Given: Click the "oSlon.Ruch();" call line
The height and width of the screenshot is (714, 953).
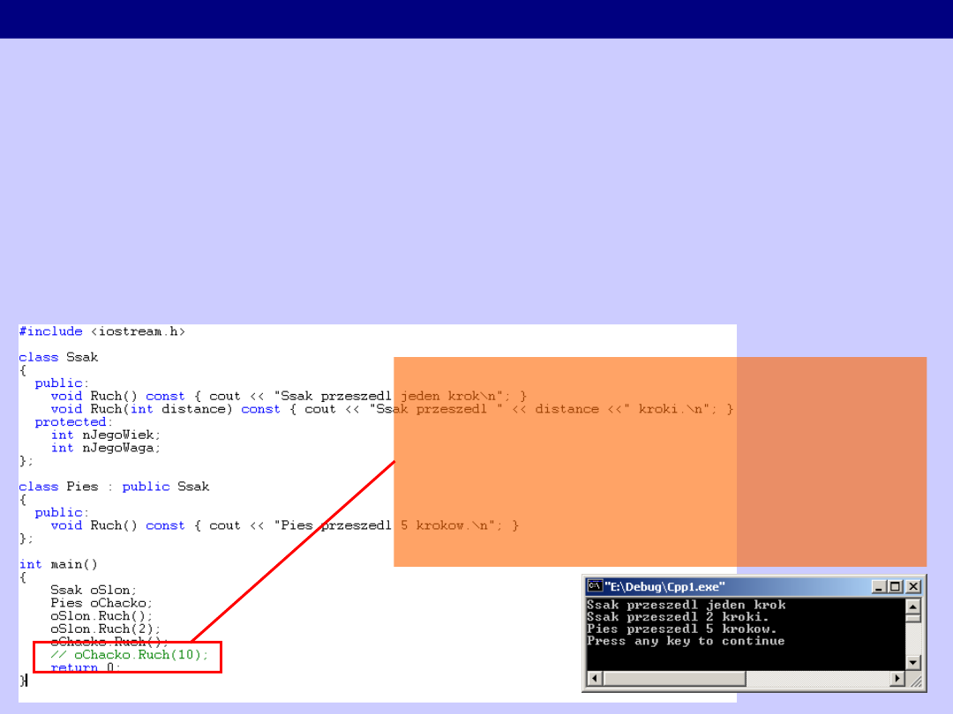Looking at the screenshot, I should [101, 616].
